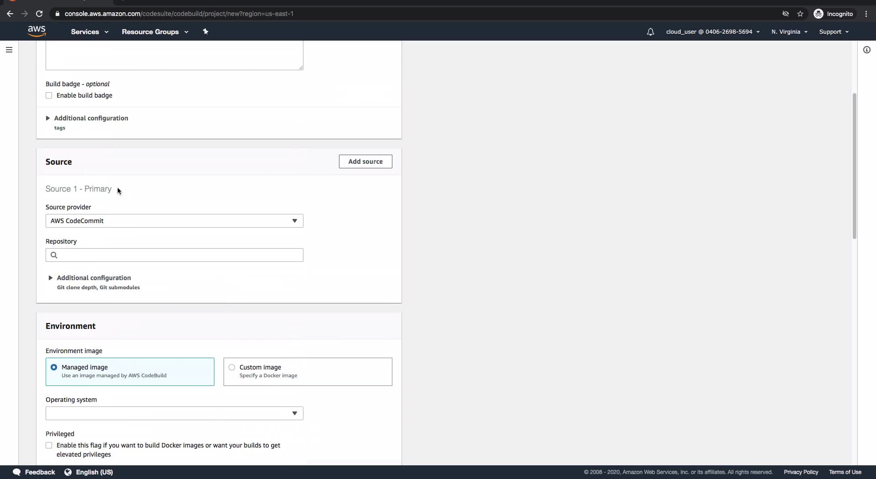Click the English (US) language link

94,472
